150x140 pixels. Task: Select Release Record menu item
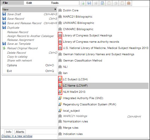tap(18, 32)
